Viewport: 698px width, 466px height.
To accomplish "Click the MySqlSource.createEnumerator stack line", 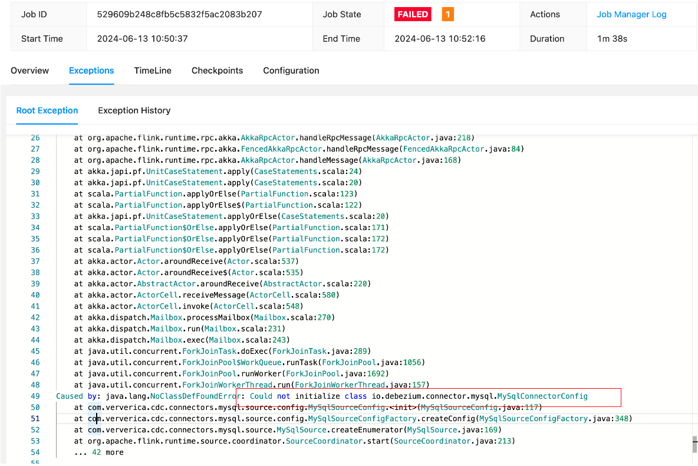I will point(288,430).
